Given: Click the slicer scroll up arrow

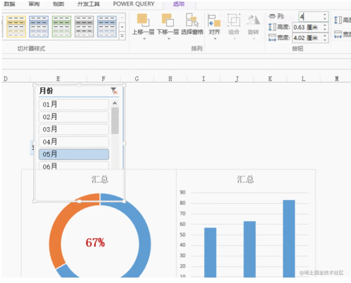Looking at the screenshot, I should coord(115,103).
